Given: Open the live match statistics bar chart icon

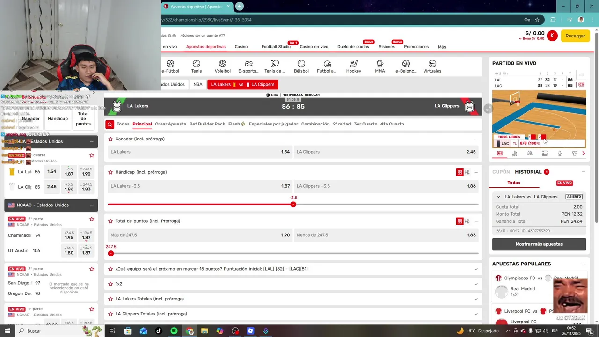Looking at the screenshot, I should coord(515,153).
